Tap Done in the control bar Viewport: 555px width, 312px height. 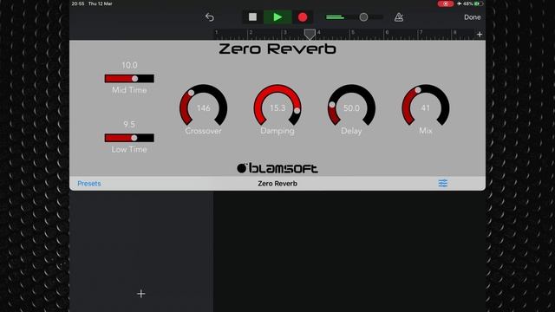tap(472, 17)
